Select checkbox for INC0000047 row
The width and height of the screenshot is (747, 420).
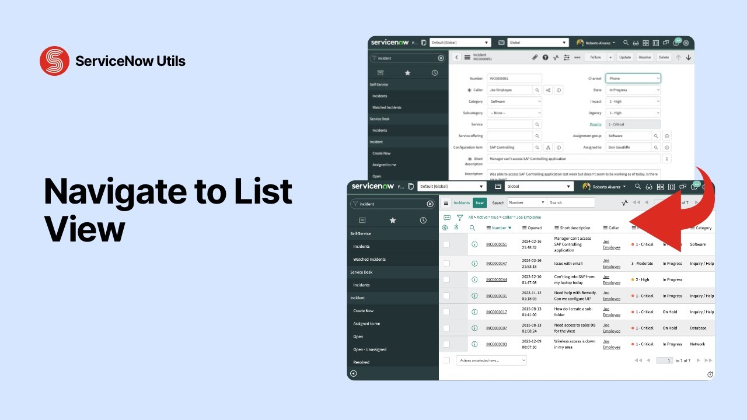pos(446,264)
